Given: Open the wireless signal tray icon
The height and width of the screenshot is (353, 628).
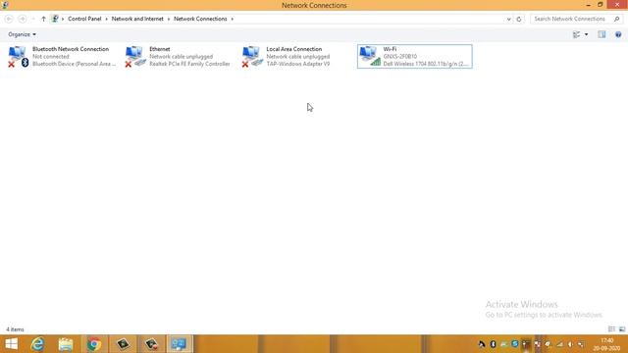Looking at the screenshot, I should 560,344.
